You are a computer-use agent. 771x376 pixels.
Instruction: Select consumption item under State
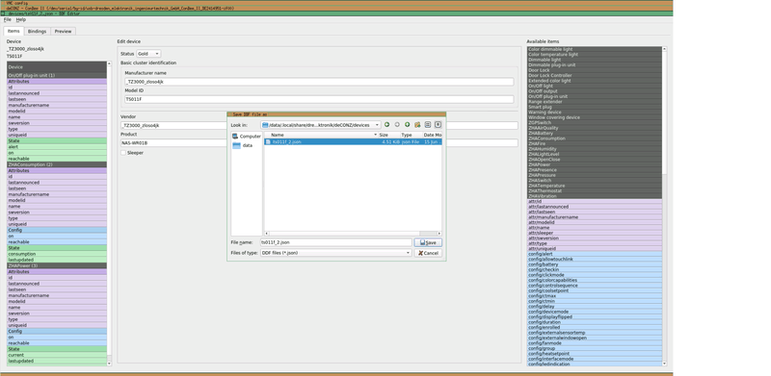[57, 254]
